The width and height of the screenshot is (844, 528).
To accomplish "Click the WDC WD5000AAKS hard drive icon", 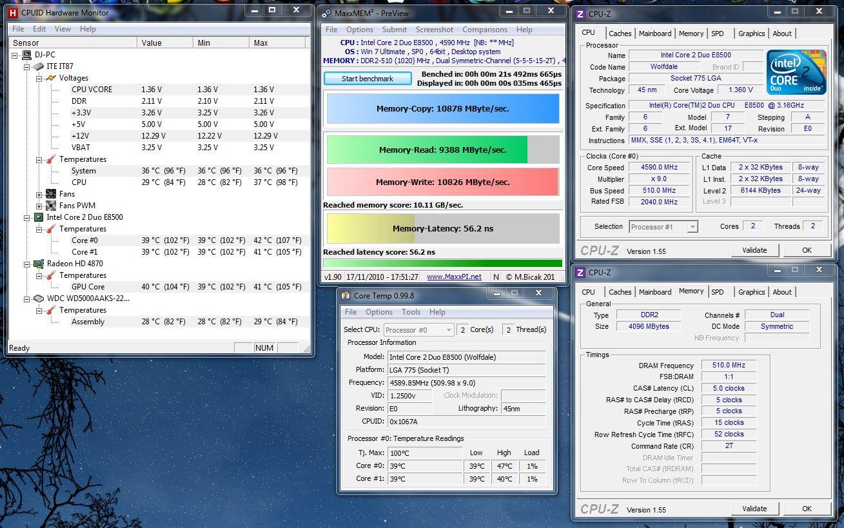I will 39,298.
